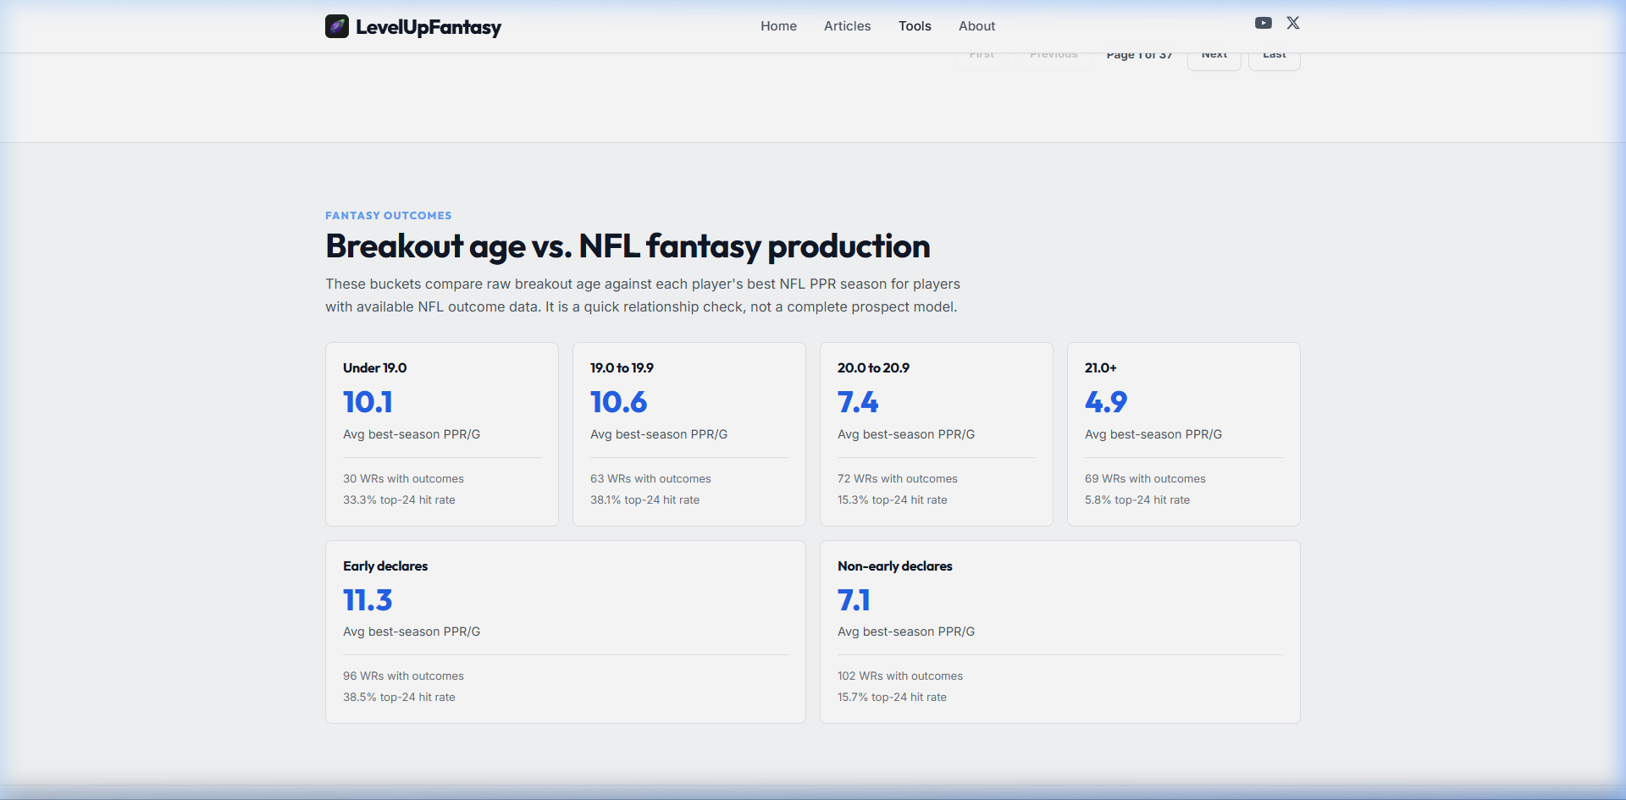Click '96 WRs with outcomes'

(x=403, y=676)
